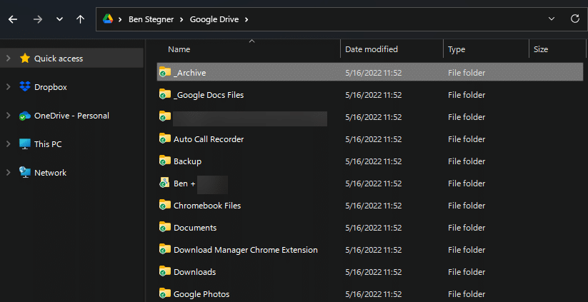Expand the Network tree node
588x302 pixels.
point(9,172)
